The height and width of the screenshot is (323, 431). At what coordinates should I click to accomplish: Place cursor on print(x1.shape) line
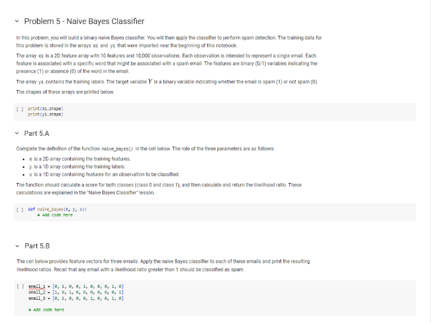tap(45, 108)
